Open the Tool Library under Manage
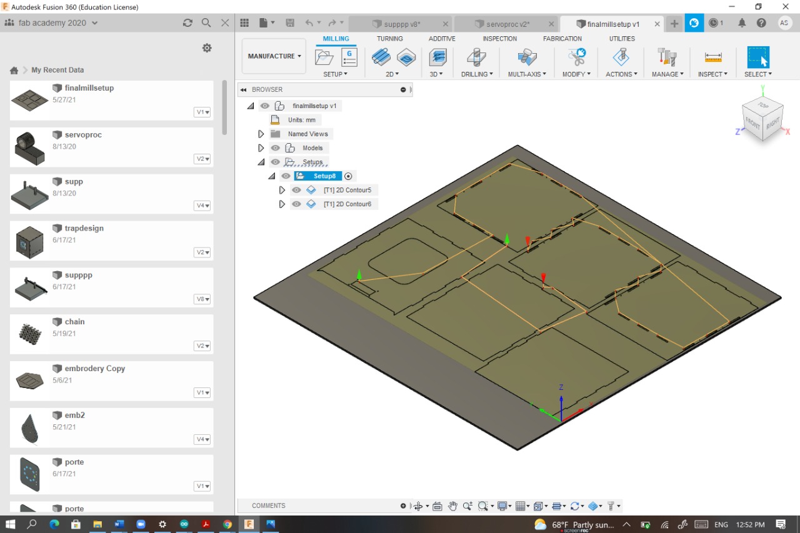 (667, 57)
